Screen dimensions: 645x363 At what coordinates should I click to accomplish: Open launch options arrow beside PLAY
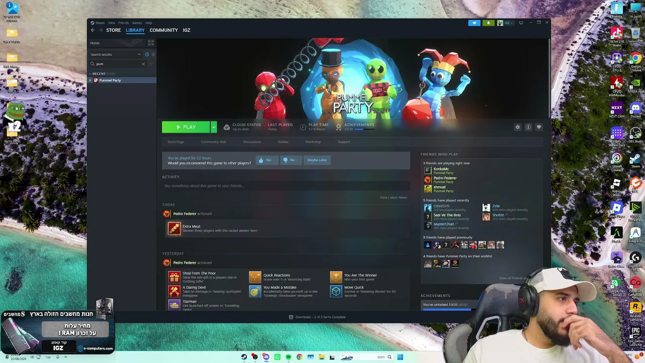[x=214, y=127]
